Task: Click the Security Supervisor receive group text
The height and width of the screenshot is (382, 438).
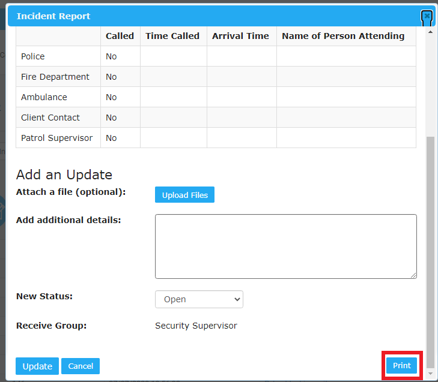Action: click(196, 326)
